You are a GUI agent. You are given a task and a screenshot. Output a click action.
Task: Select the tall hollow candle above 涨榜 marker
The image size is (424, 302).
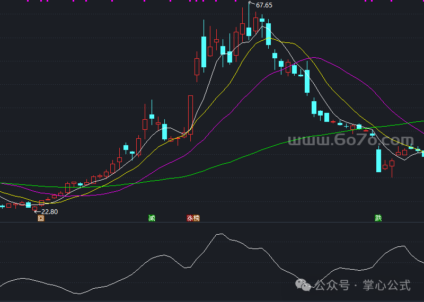(x=191, y=114)
